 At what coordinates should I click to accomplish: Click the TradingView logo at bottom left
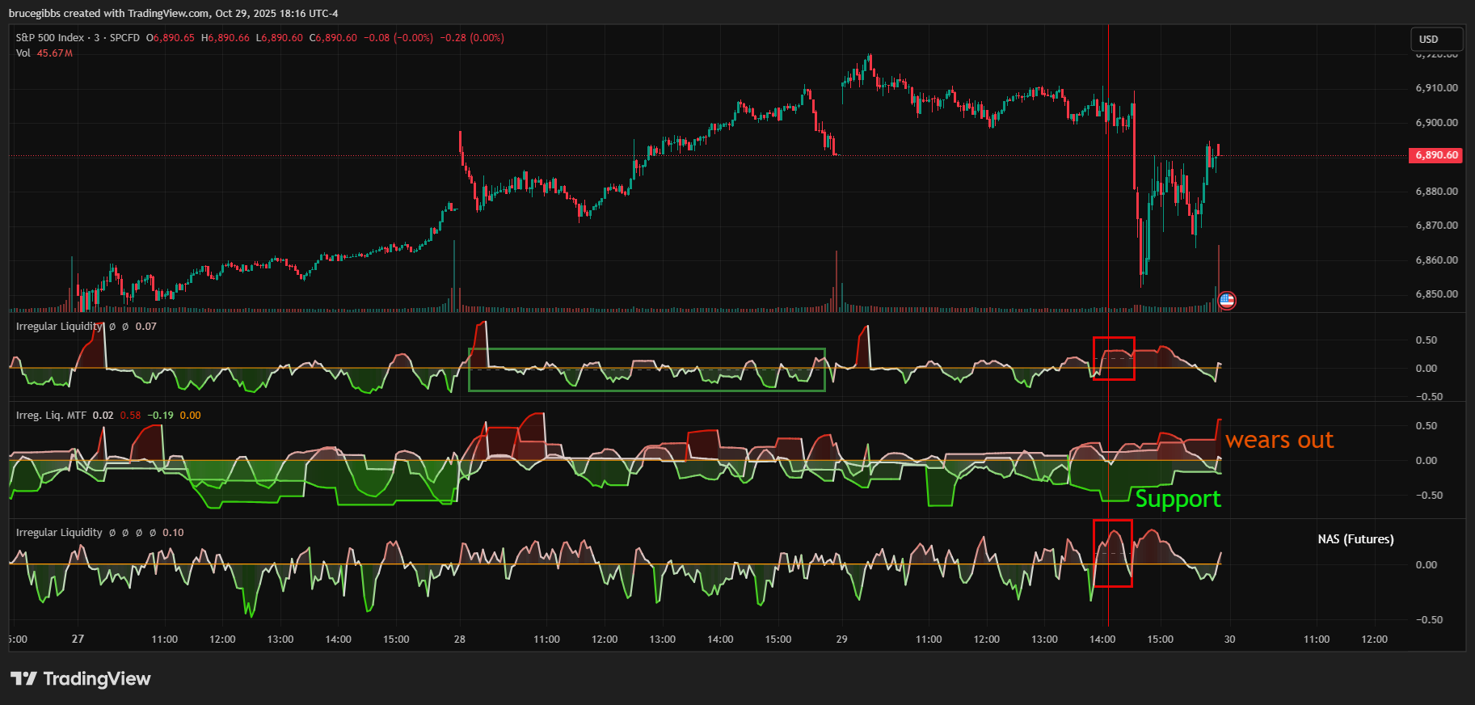tap(81, 678)
